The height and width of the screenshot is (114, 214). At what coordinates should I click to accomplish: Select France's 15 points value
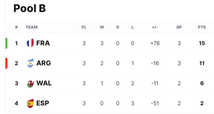tap(202, 43)
